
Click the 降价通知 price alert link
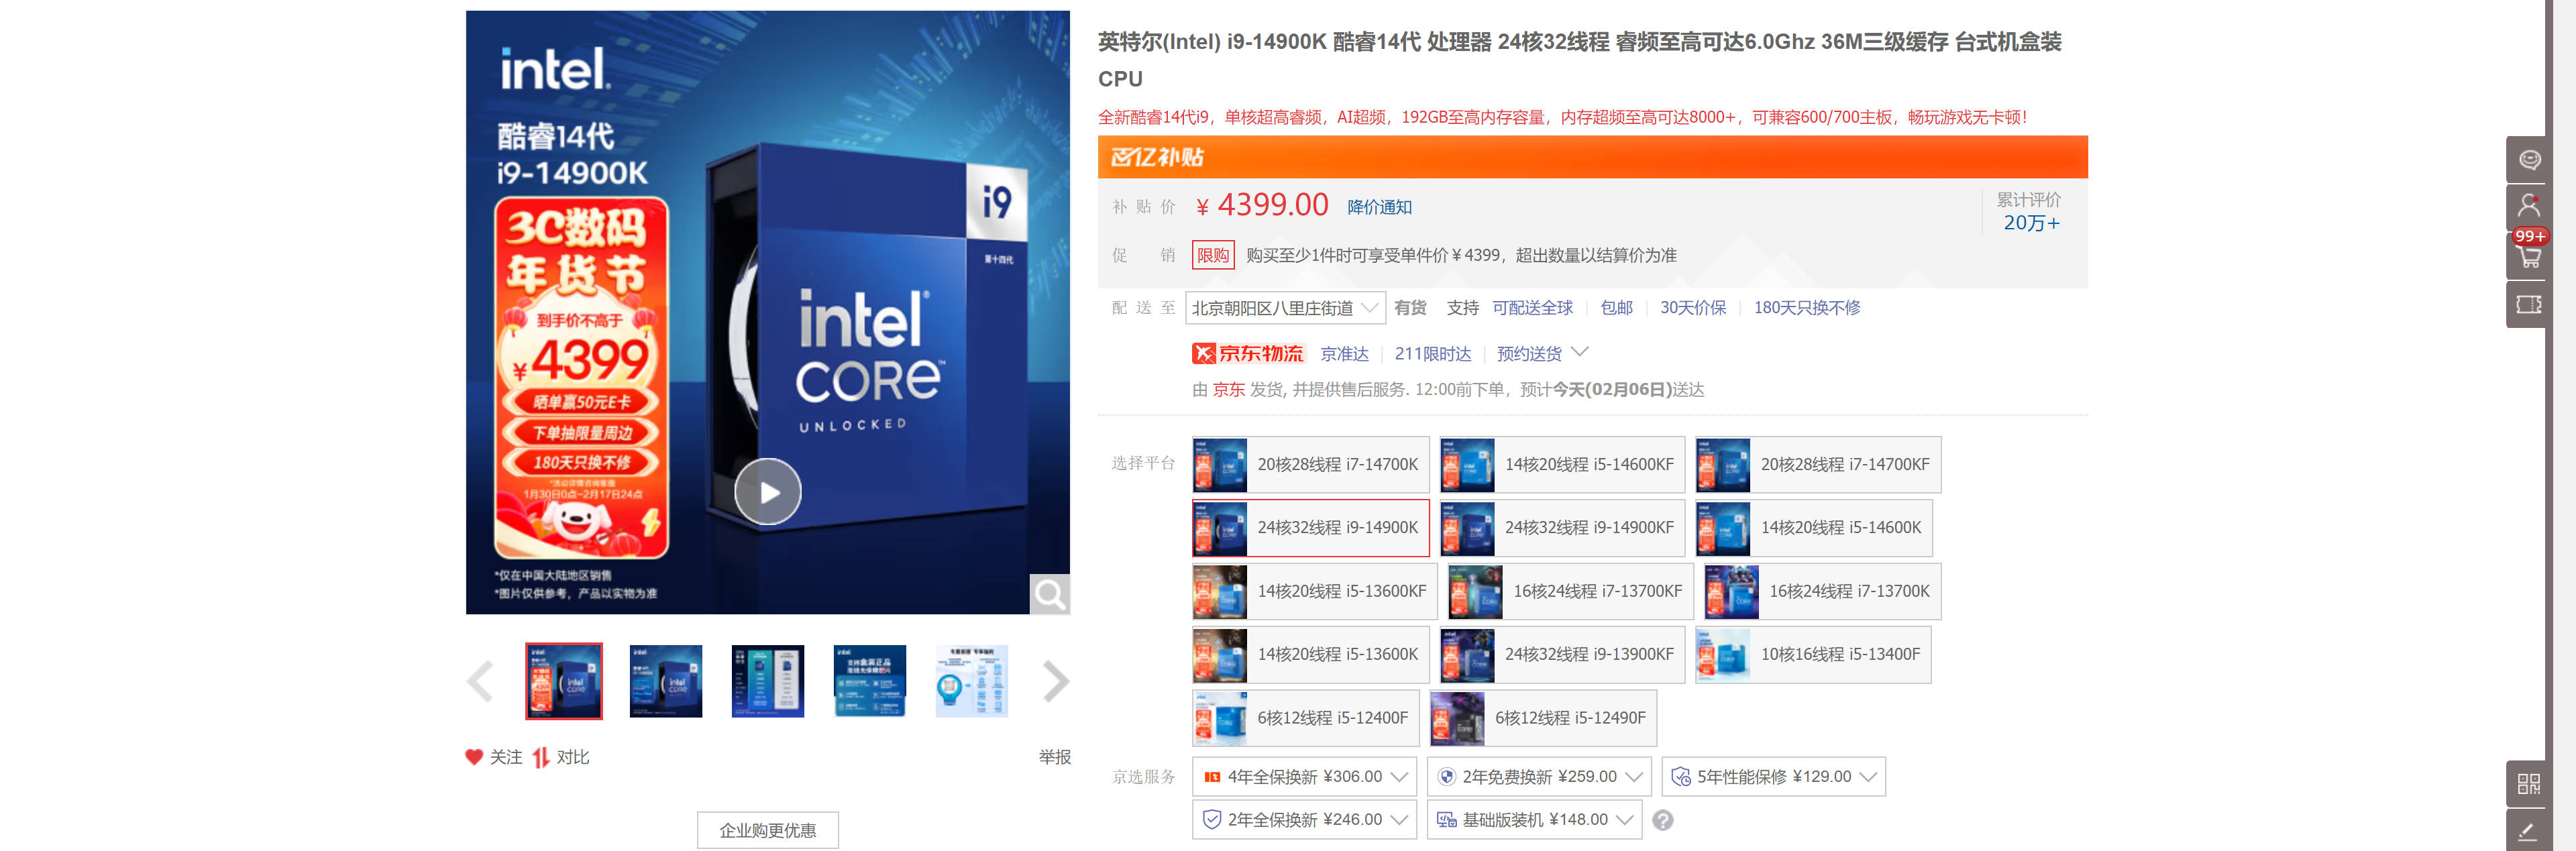coord(1379,207)
